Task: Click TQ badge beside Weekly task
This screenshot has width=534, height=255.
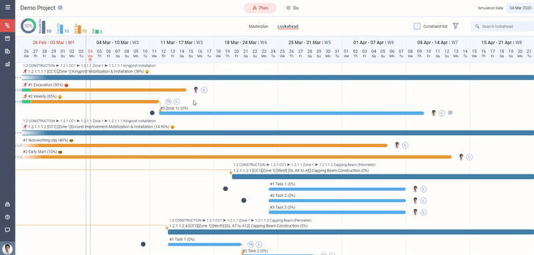Action: [x=168, y=101]
